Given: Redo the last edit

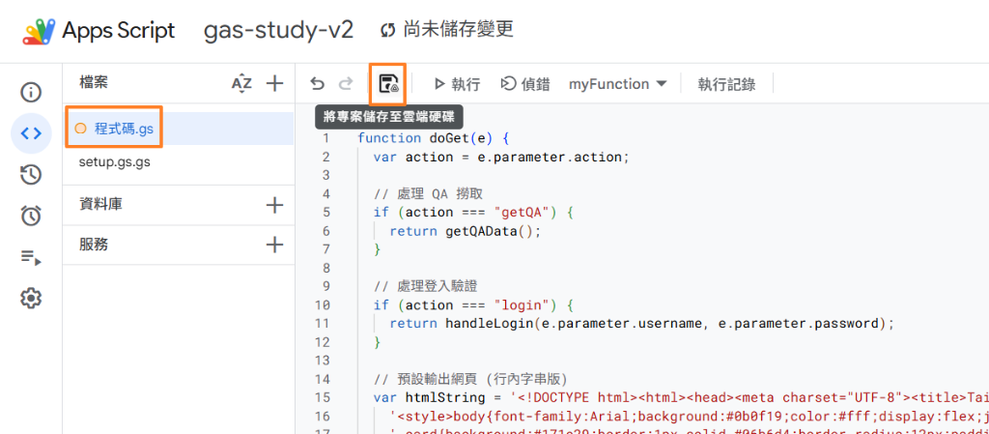Looking at the screenshot, I should click(x=346, y=84).
